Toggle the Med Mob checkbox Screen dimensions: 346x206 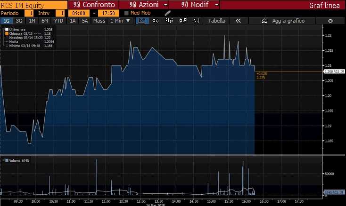[126, 13]
